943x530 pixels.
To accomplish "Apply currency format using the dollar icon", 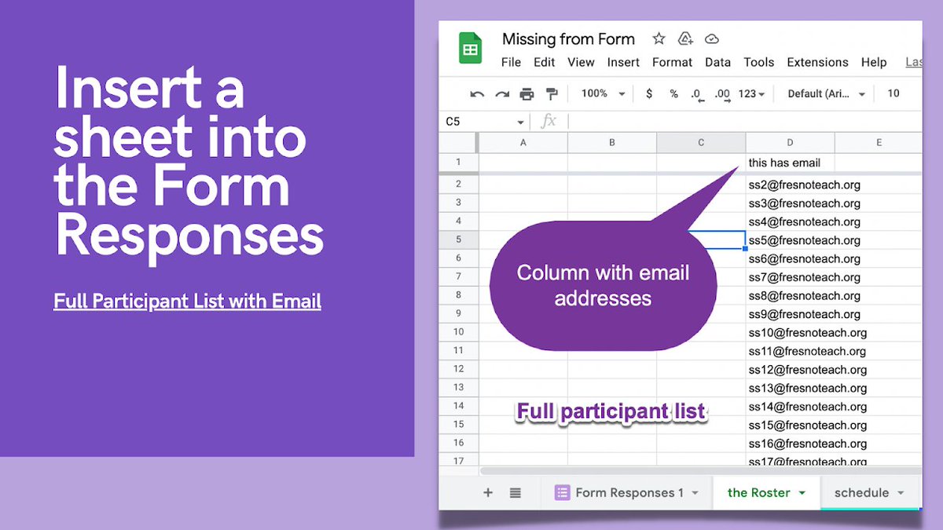I will [649, 93].
